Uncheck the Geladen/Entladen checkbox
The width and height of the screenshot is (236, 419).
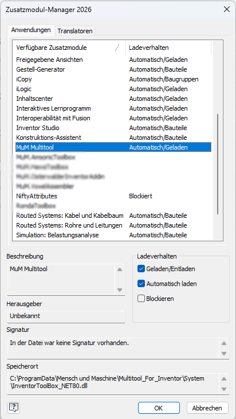point(141,269)
